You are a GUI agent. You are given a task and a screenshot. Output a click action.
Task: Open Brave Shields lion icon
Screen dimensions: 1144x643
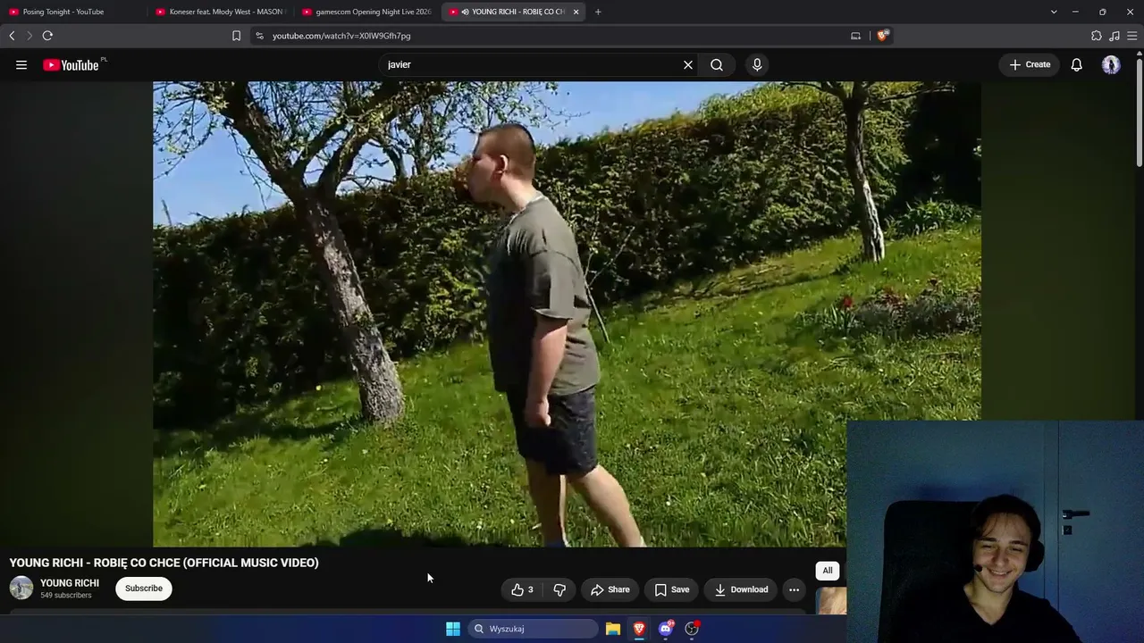point(882,36)
